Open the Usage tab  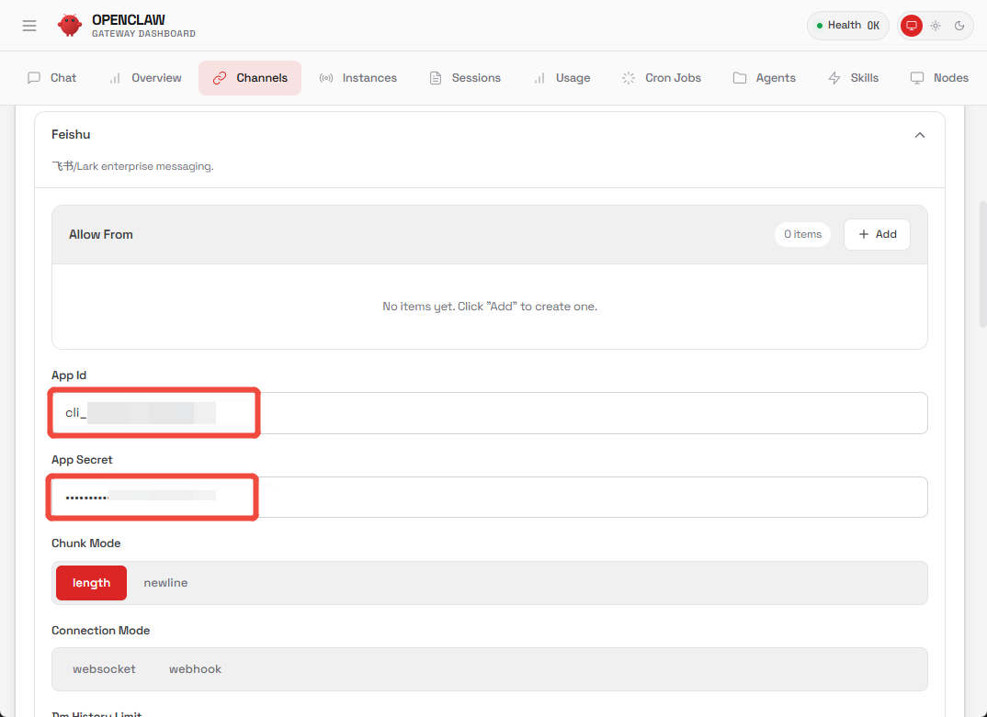pos(562,78)
